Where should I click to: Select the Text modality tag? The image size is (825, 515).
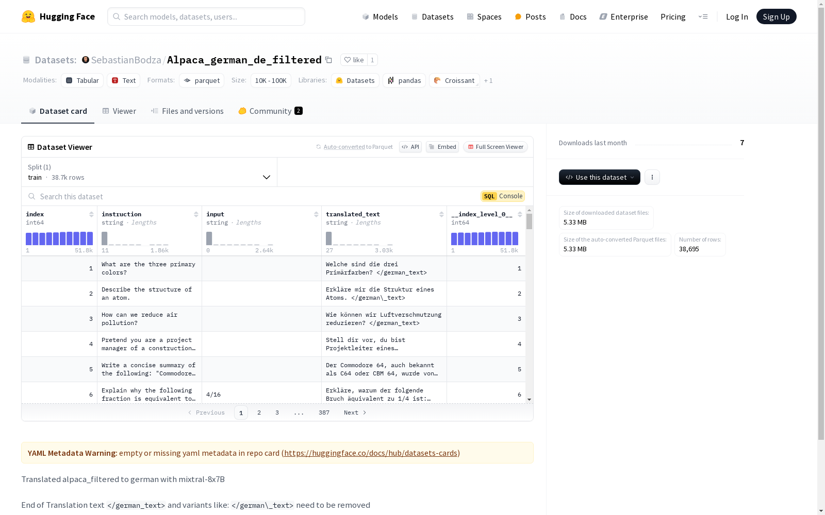(124, 80)
